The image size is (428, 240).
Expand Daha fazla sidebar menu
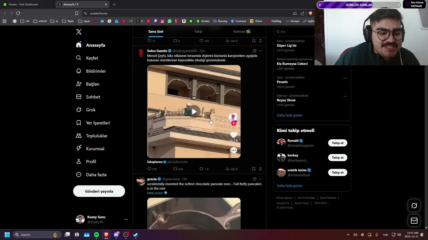pyautogui.click(x=91, y=175)
